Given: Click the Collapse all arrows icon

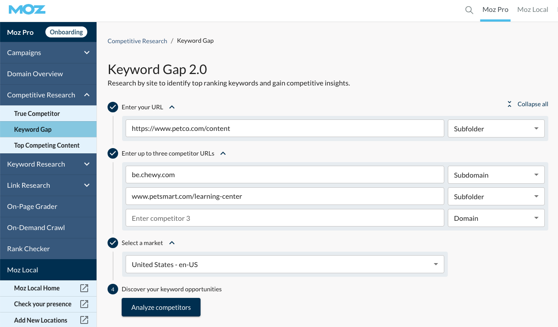Looking at the screenshot, I should point(510,104).
